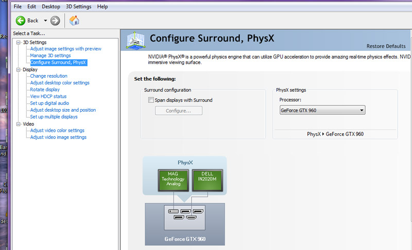Image resolution: width=412 pixels, height=250 pixels.
Task: Select the DELL IN2020M monitor icon
Action: point(208,180)
